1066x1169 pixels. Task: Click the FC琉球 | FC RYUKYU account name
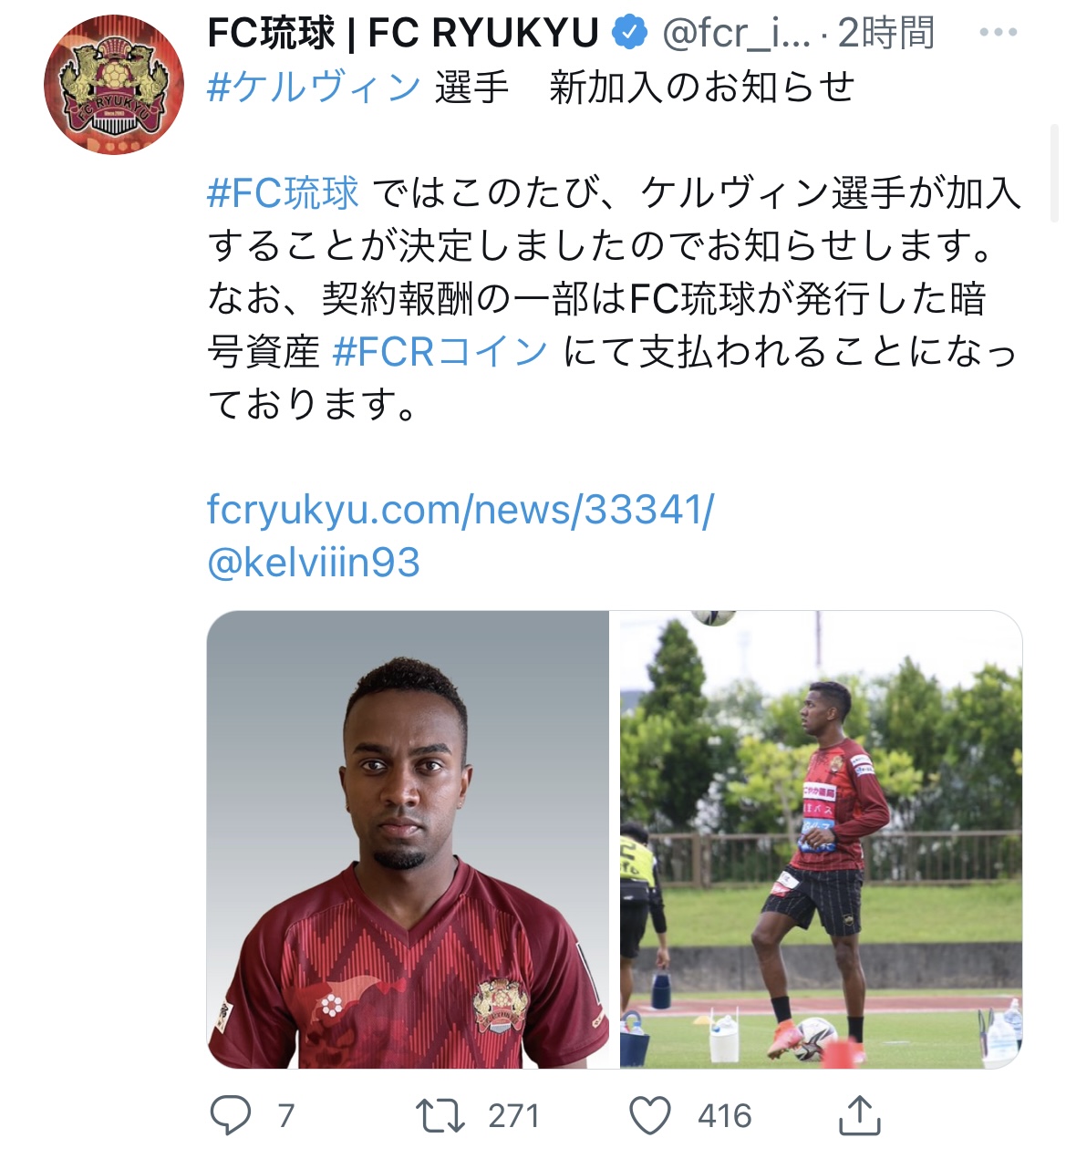[402, 34]
